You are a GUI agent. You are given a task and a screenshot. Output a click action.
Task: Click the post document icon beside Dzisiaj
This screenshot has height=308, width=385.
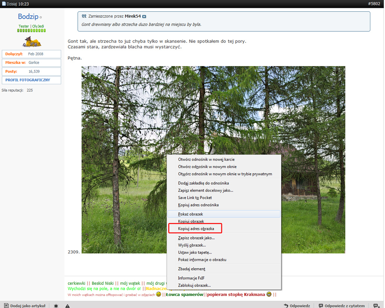point(4,4)
